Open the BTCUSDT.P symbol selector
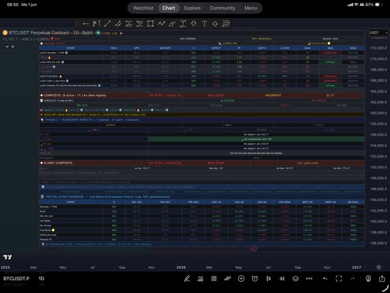The width and height of the screenshot is (390, 293). pyautogui.click(x=17, y=279)
